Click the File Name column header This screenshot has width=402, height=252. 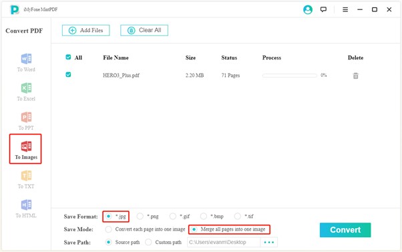[x=116, y=57]
